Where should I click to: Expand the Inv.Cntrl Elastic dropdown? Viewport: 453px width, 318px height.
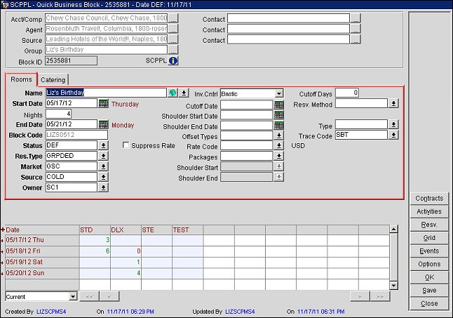278,93
